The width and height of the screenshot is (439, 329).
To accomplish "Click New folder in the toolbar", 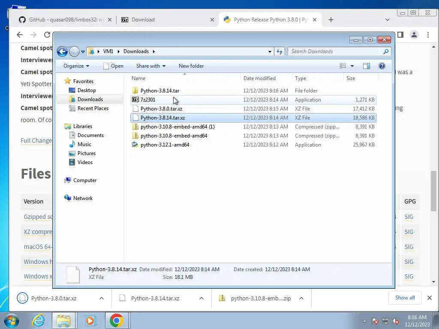I will pos(191,66).
